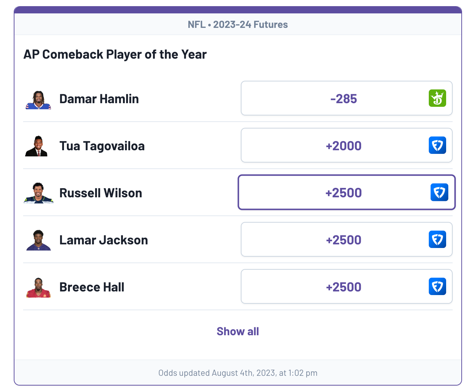The width and height of the screenshot is (470, 391).
Task: Click the FanDuel logo in Lamar Jackson row
Action: pyautogui.click(x=437, y=239)
